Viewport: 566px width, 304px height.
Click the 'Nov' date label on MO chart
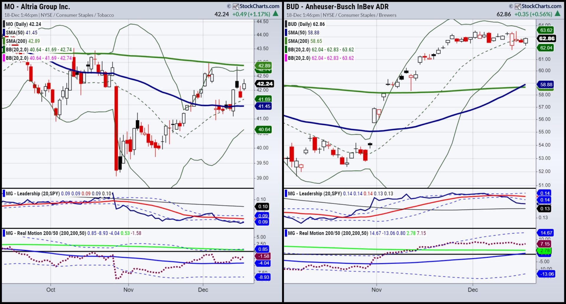[129, 290]
